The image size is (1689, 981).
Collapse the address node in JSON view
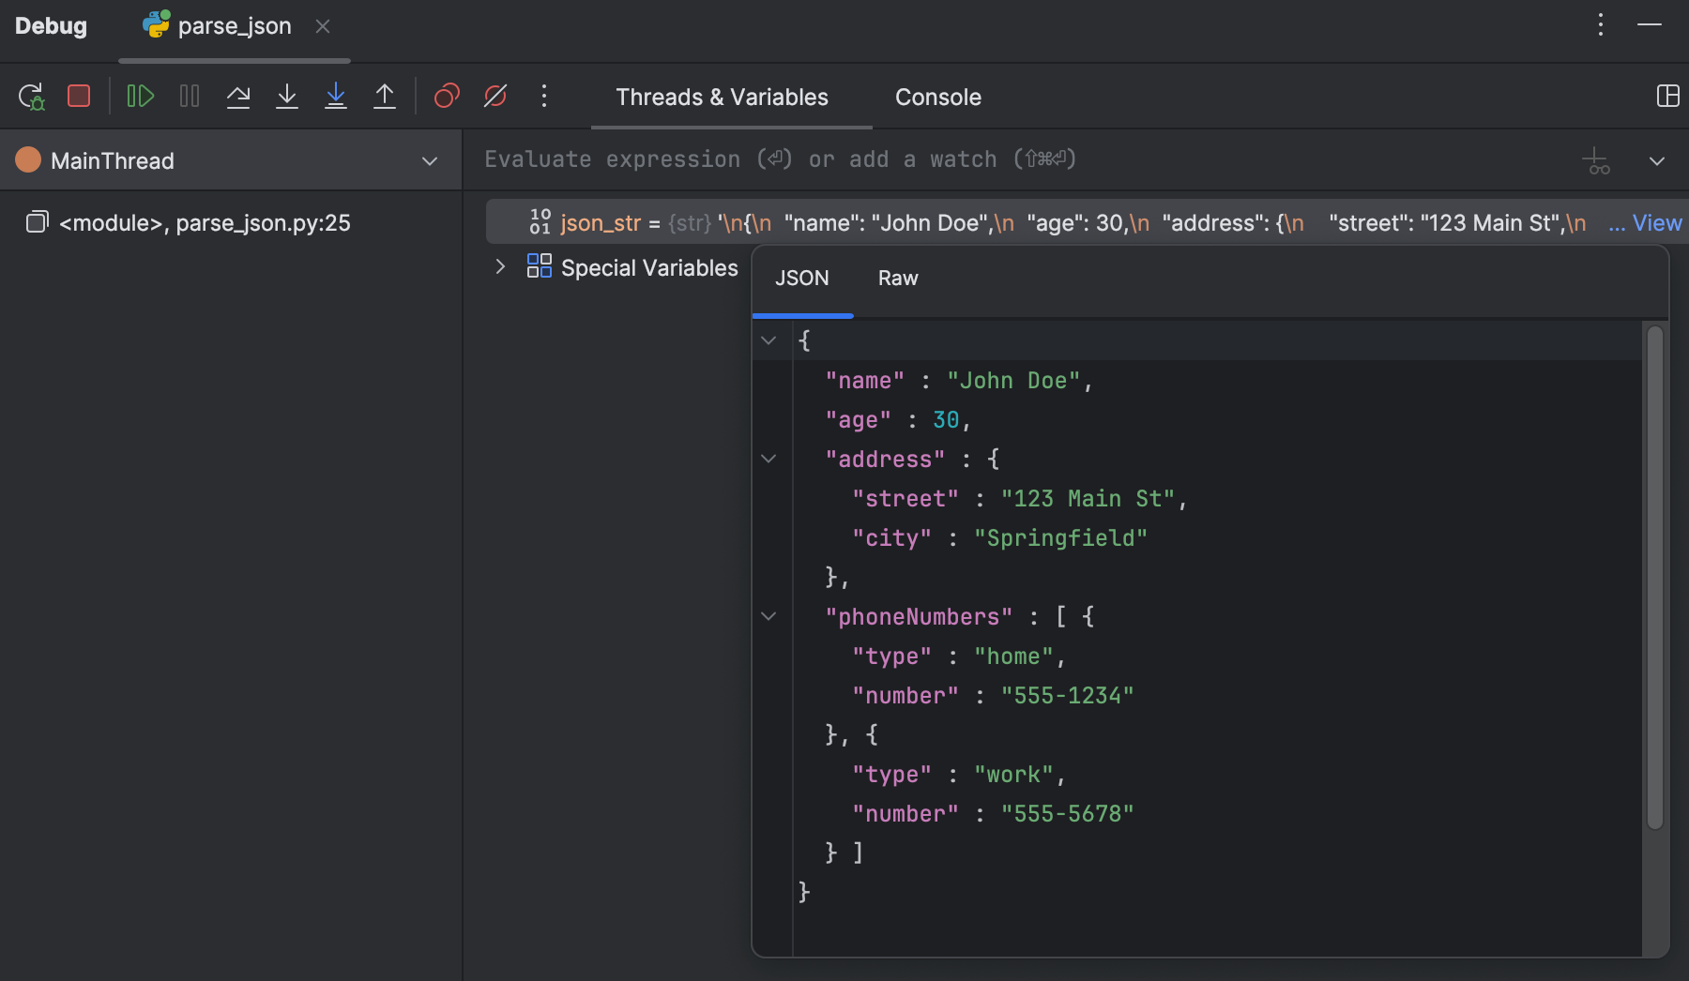click(769, 459)
